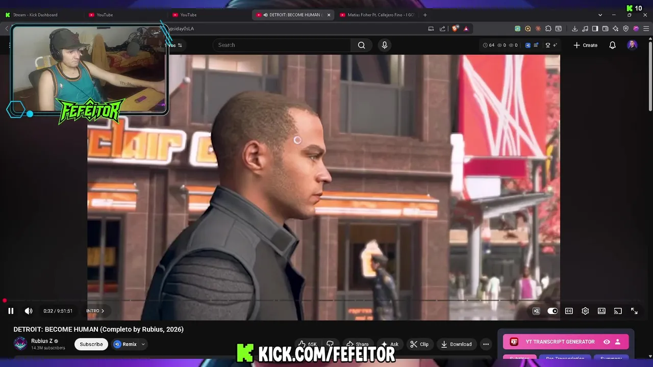
Task: Click the YouTube search field
Action: pyautogui.click(x=282, y=45)
